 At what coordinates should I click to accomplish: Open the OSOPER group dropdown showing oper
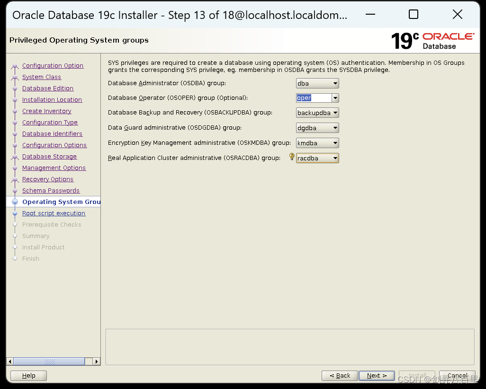click(335, 97)
